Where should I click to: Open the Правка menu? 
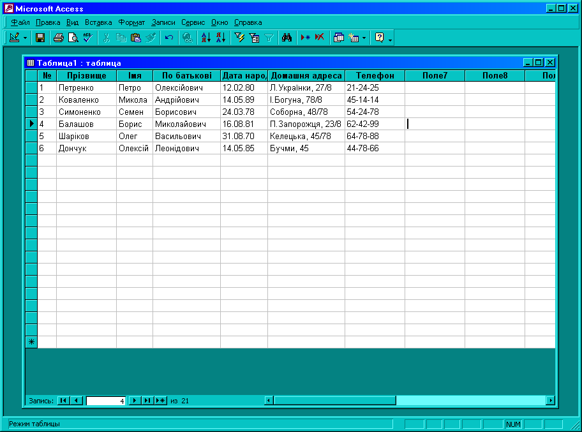coord(48,22)
